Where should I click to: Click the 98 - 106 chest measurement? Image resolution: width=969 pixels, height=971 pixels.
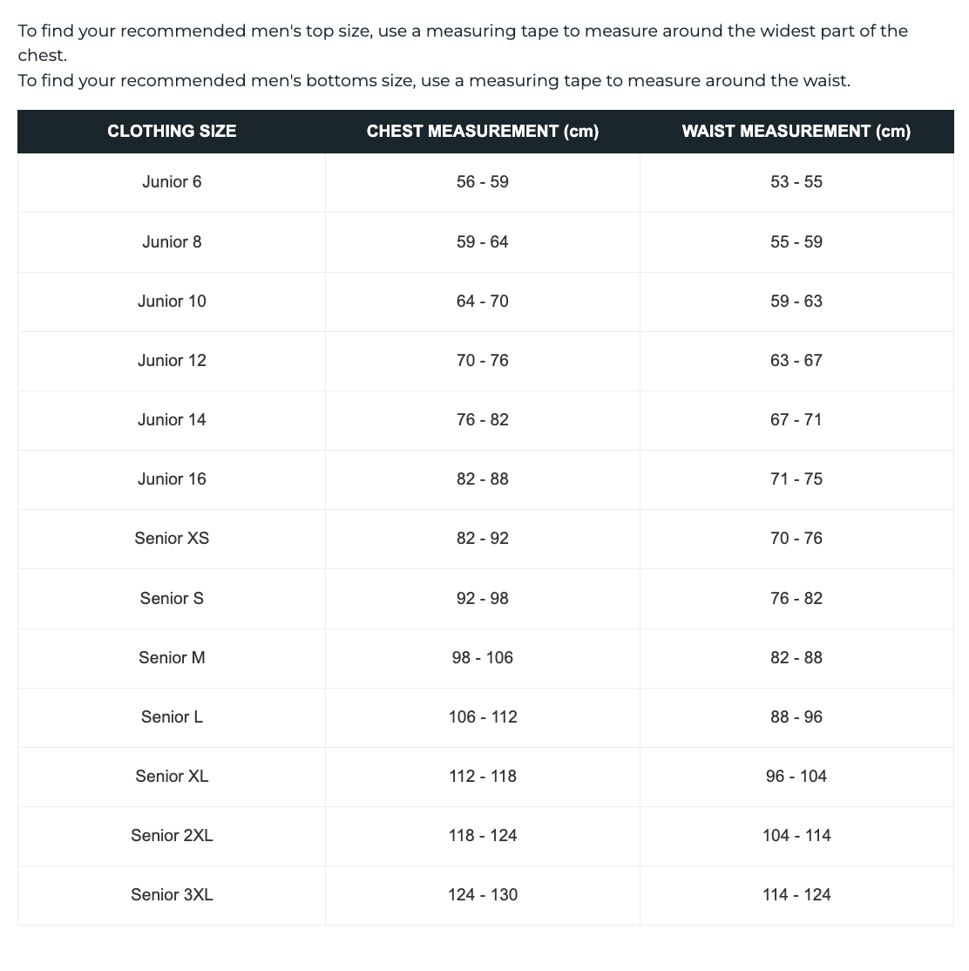click(483, 657)
